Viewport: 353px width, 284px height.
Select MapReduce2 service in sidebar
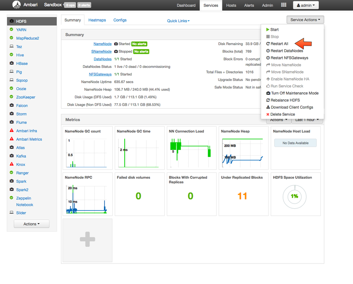coord(28,38)
